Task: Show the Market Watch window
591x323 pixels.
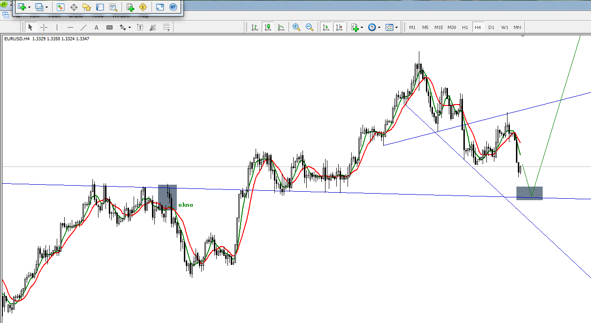Action: 61,7
